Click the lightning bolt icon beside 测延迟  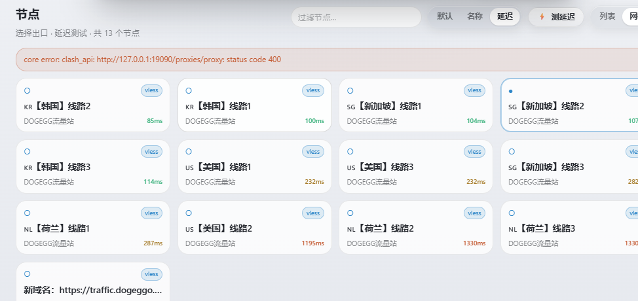coord(542,16)
